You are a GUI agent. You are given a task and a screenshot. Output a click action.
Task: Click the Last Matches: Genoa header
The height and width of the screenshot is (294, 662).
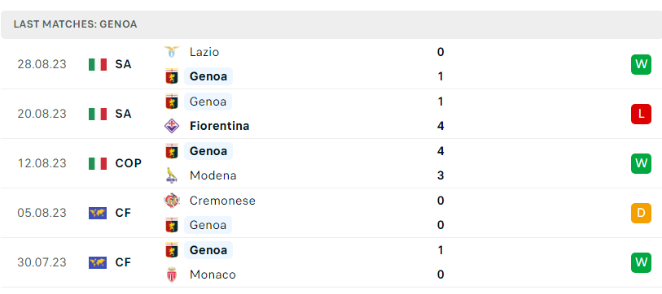(75, 24)
